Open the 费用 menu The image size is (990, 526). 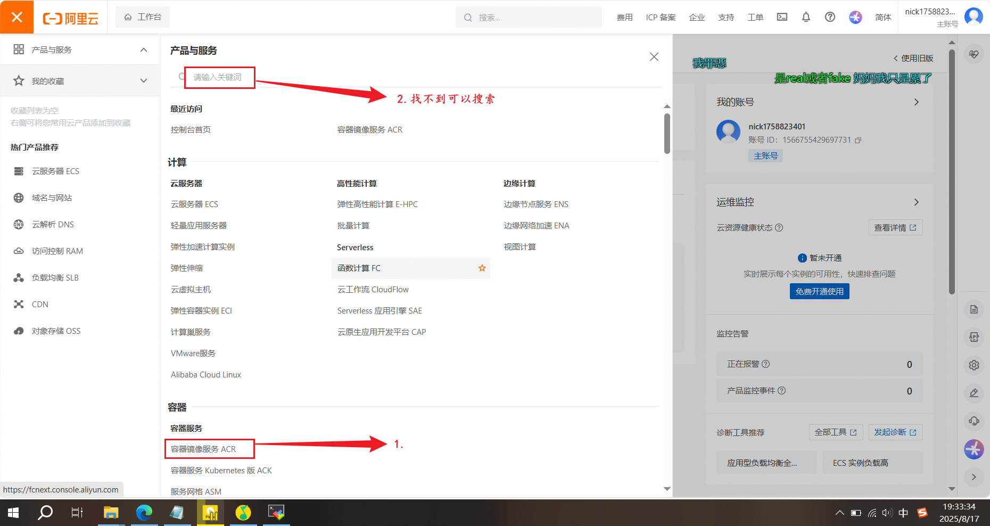[624, 18]
